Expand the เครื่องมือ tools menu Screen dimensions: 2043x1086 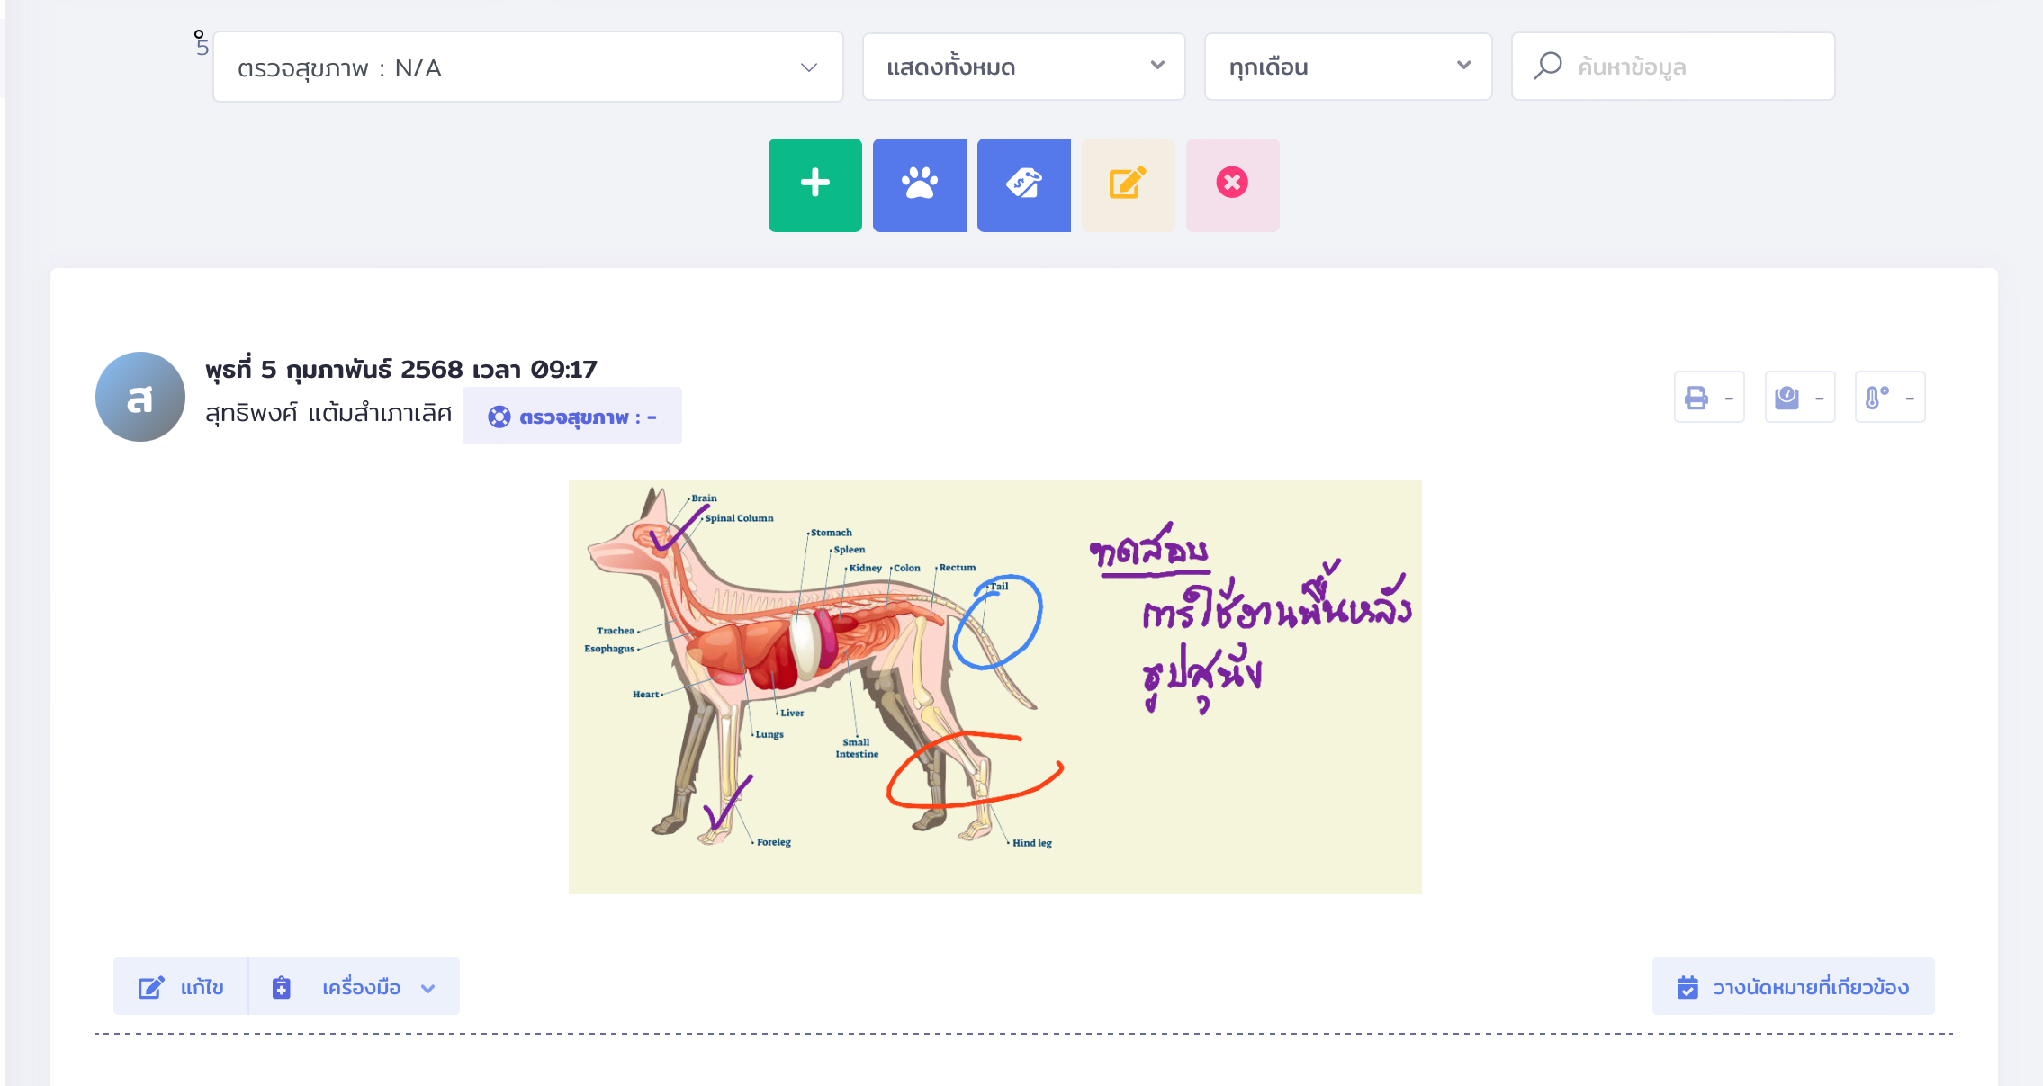pyautogui.click(x=355, y=987)
